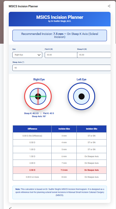
Task: Click the highlighted '7.5 mm' cell
Action: [x=64, y=170]
